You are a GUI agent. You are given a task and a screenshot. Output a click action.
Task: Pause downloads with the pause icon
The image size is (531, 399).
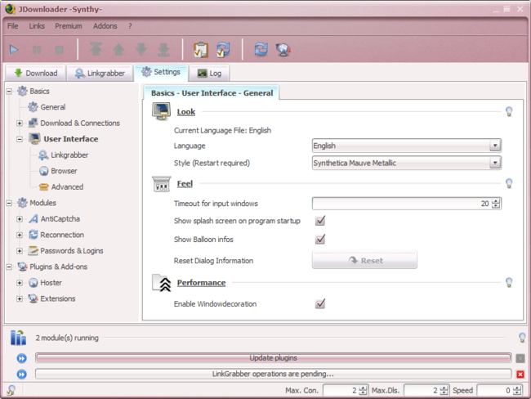[37, 50]
